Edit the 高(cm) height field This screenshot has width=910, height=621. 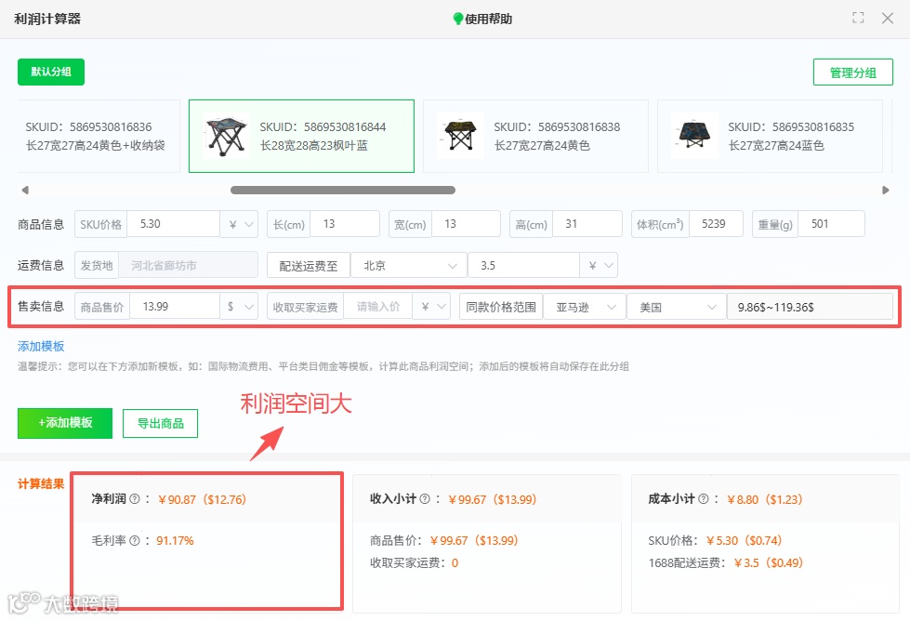(587, 224)
